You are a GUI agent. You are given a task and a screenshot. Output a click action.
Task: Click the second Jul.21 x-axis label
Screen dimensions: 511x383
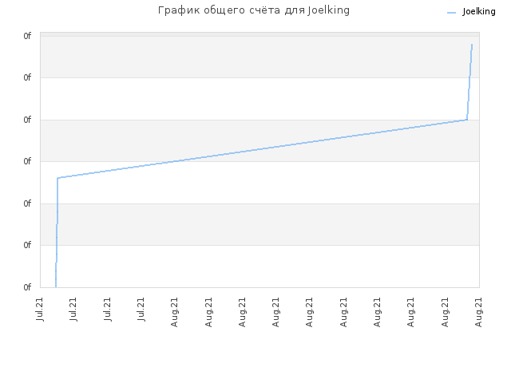click(x=73, y=309)
